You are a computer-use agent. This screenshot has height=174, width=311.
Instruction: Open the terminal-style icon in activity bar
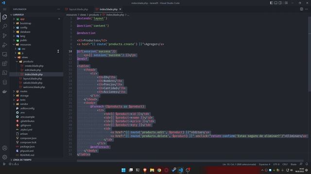tap(4, 73)
